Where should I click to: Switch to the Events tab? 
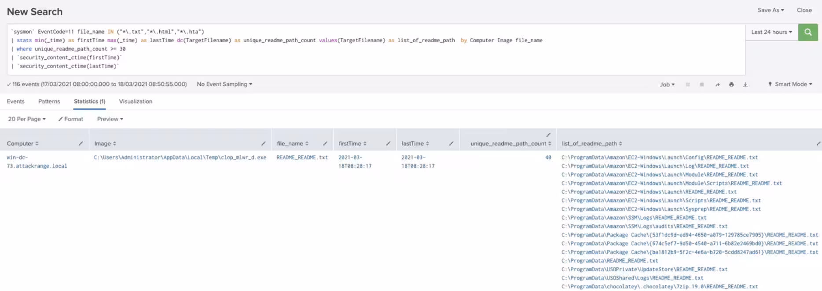click(16, 102)
